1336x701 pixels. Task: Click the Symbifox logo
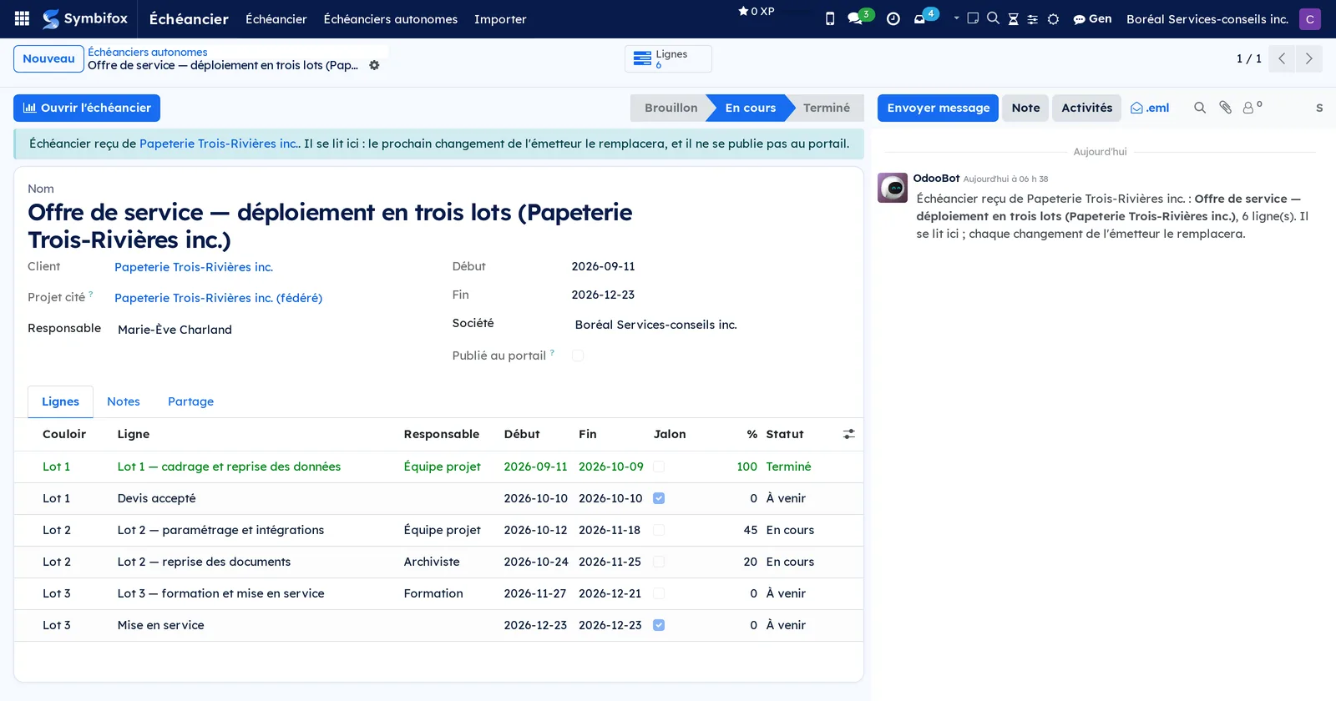(85, 18)
